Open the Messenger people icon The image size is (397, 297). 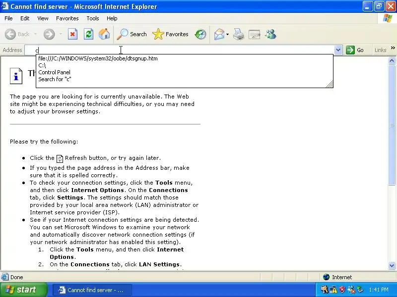(270, 34)
